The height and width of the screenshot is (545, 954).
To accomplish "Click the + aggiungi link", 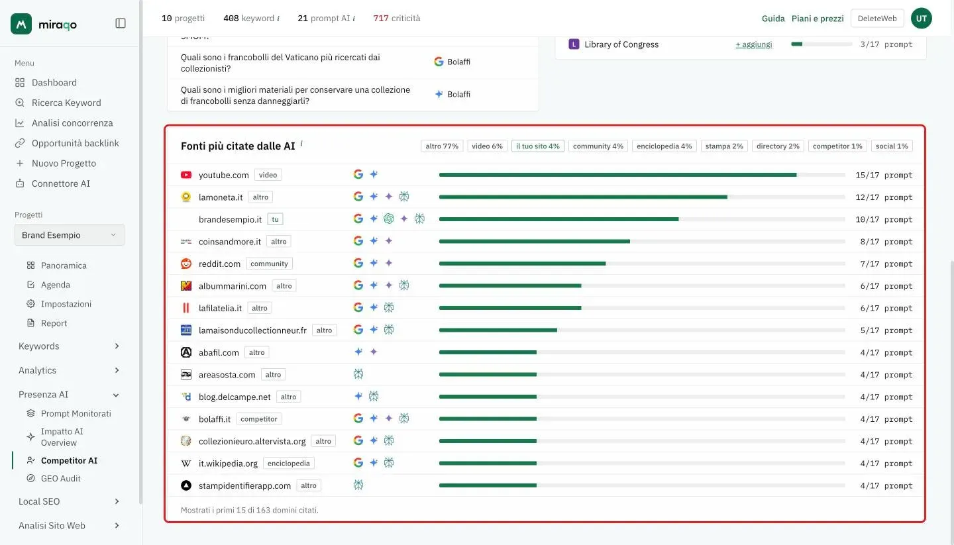I will (x=754, y=44).
